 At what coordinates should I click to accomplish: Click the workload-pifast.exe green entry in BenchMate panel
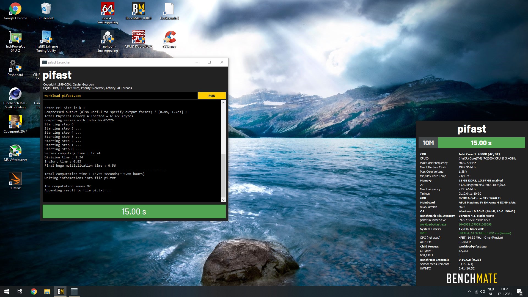coord(433,224)
